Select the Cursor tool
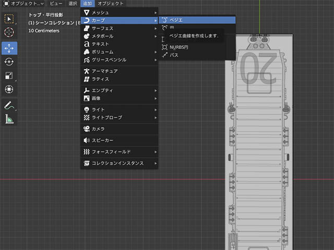Screen dimensions: 334x250 [9, 32]
